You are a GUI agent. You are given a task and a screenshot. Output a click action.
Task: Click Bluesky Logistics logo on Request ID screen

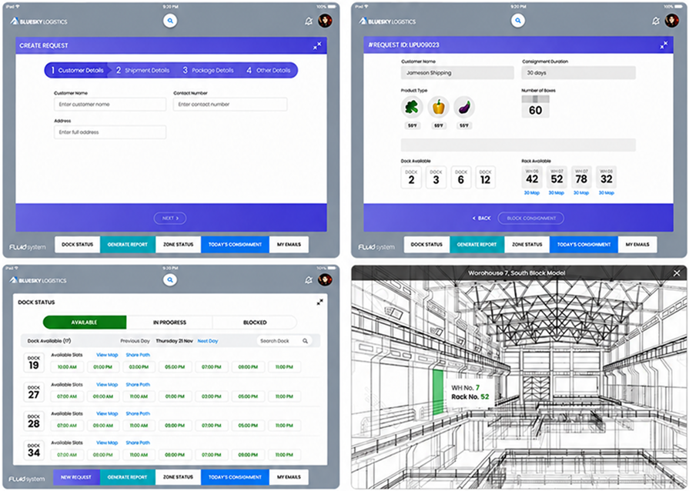(x=387, y=21)
